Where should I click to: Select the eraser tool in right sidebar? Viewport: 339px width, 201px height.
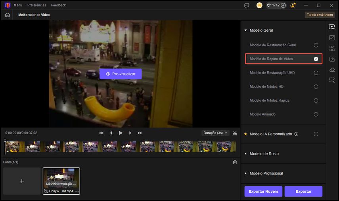click(332, 70)
